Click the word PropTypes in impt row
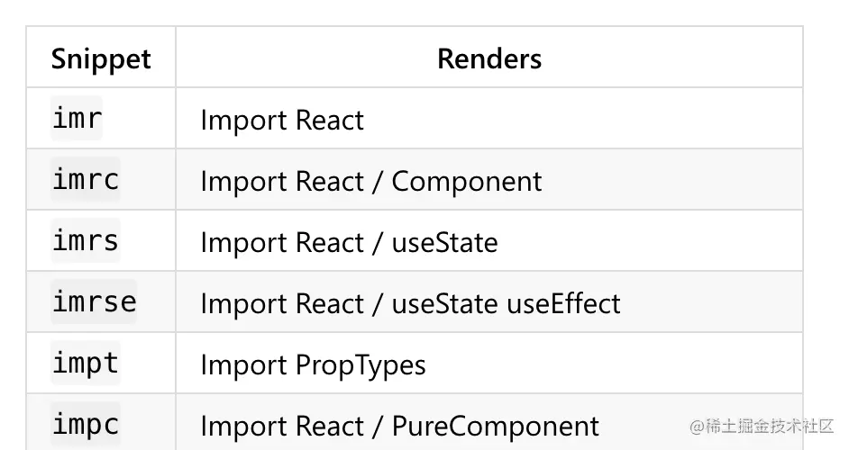This screenshot has width=849, height=450. [x=361, y=365]
